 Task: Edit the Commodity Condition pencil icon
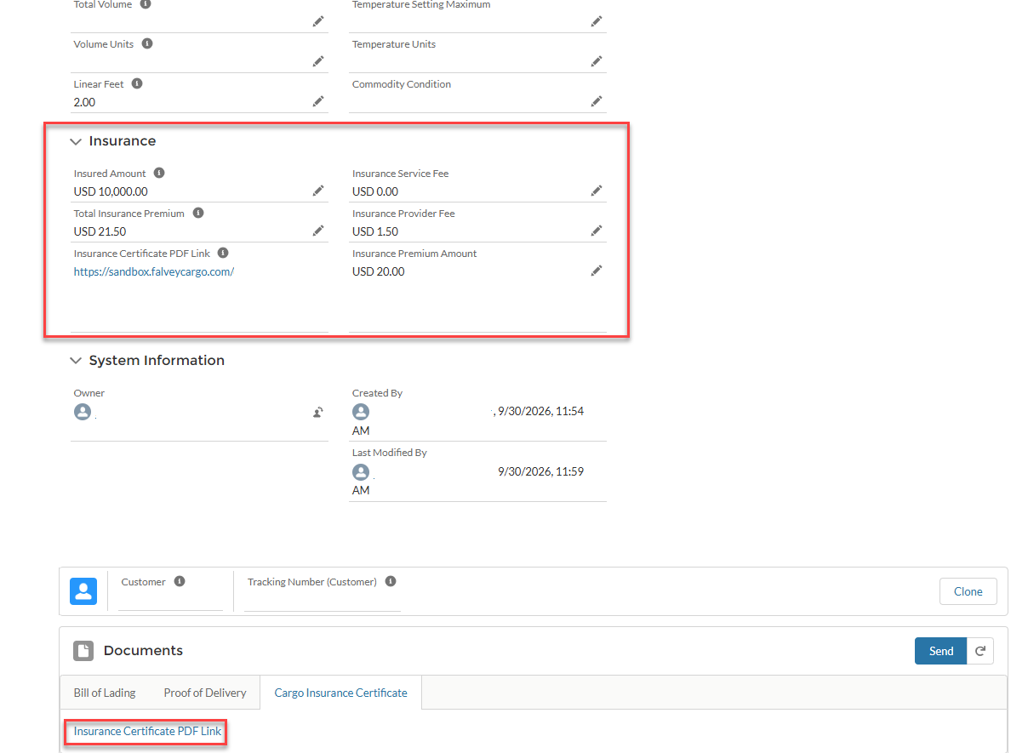pyautogui.click(x=597, y=101)
